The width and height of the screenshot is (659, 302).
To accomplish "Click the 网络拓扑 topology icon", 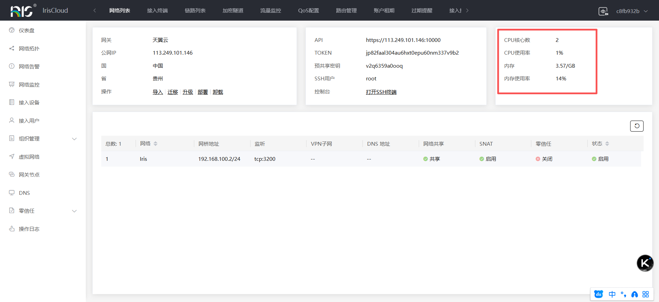I will tap(12, 48).
